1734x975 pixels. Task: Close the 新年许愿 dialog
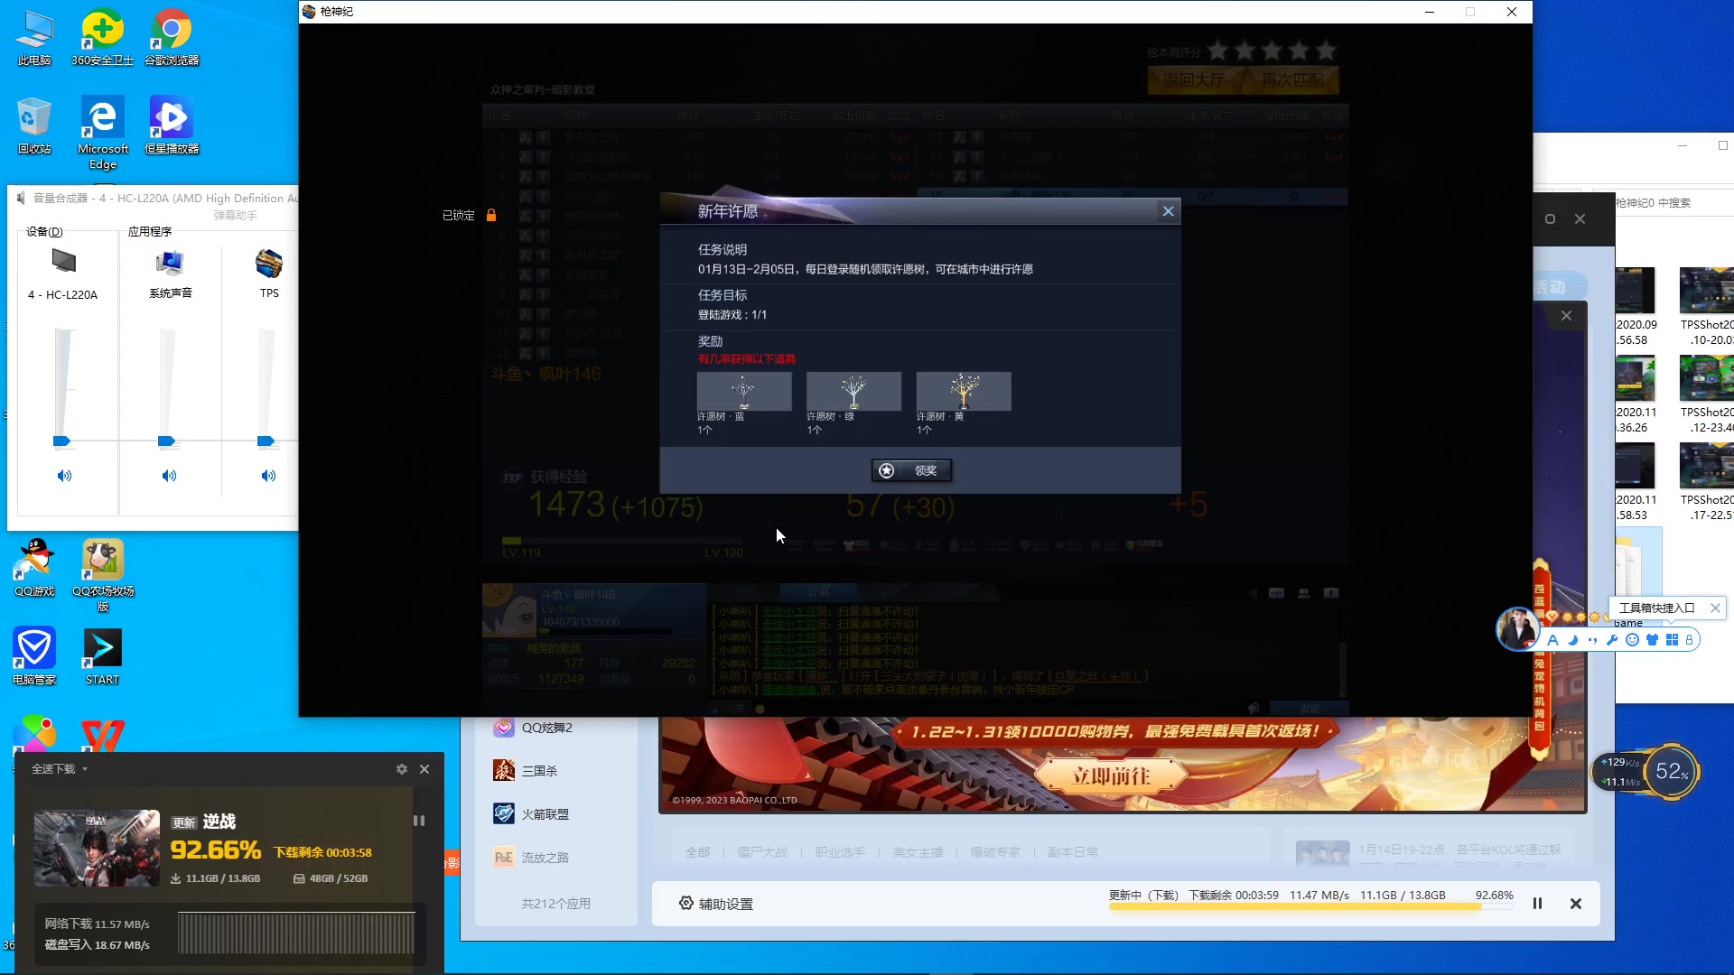(1167, 210)
